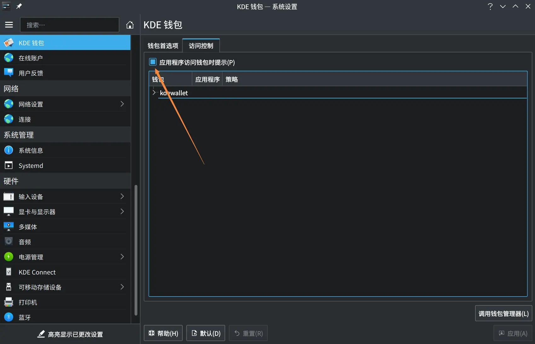Expand 电源管理 submenu arrow
The width and height of the screenshot is (535, 344).
[122, 257]
